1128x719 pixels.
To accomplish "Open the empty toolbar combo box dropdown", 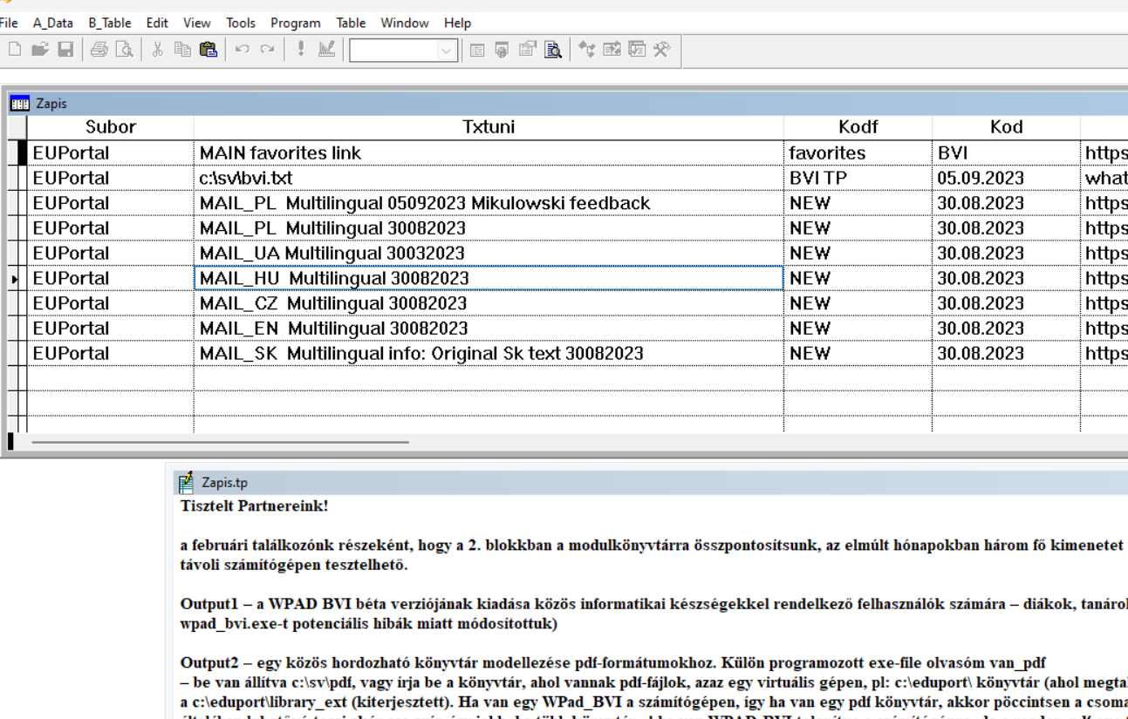I will [447, 51].
